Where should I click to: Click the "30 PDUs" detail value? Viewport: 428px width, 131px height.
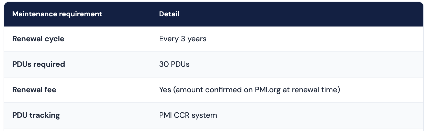click(174, 64)
